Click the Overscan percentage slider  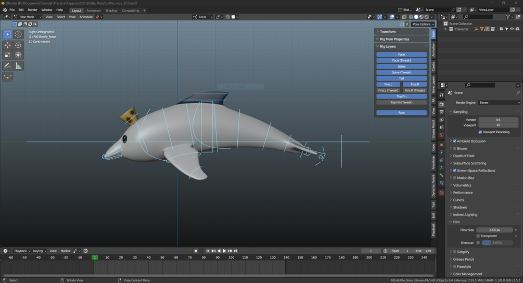click(x=498, y=242)
